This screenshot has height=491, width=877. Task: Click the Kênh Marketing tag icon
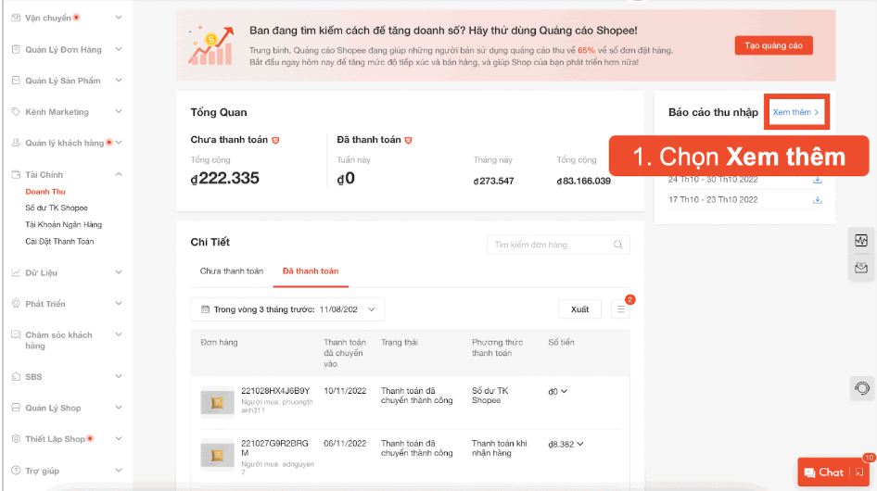[16, 112]
